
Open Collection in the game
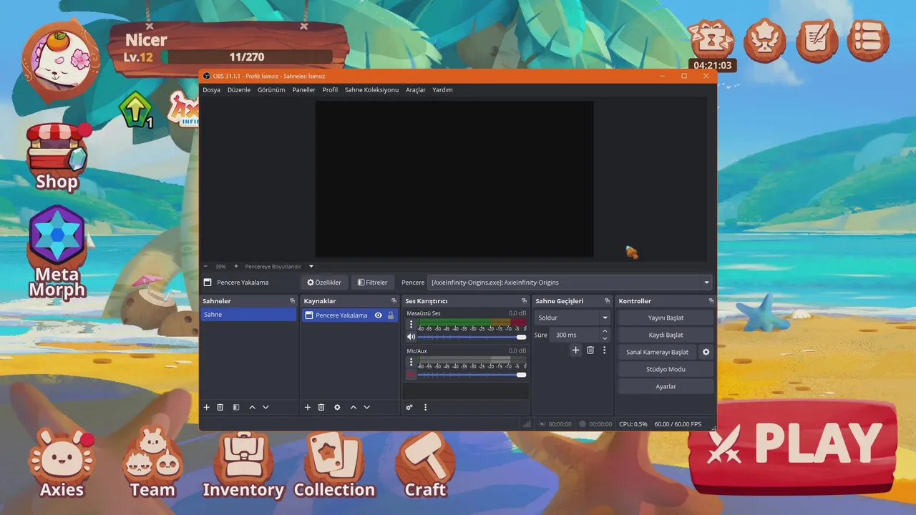pos(334,465)
